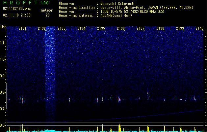Screen dimensions: 207x132
Task: Click the 2138 time marker
Action: tap(160, 28)
